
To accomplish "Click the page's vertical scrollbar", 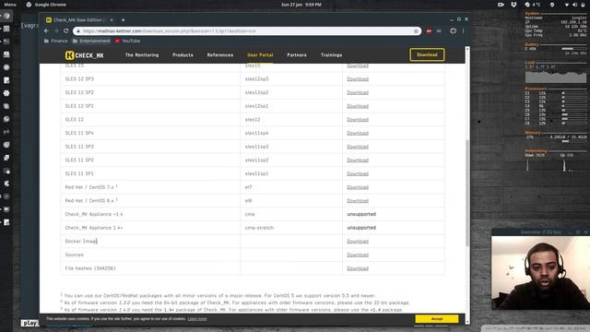I will [x=467, y=193].
